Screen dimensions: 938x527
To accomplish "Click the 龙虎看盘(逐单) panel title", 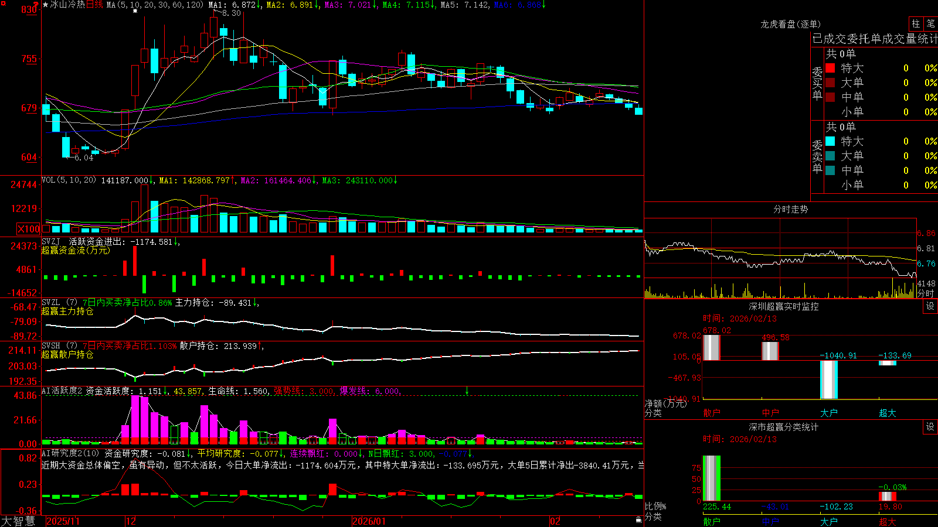I will (791, 24).
